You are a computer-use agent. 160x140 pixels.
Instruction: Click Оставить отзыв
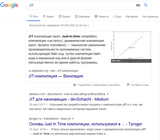140,85
